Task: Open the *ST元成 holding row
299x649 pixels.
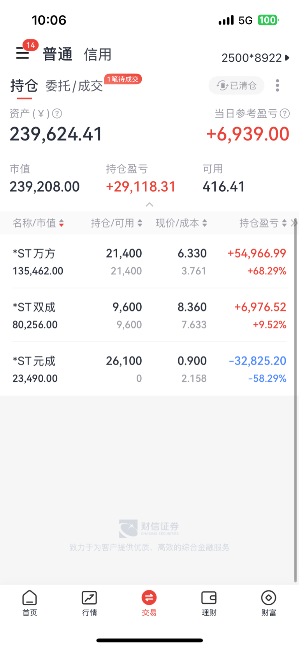Action: [x=149, y=369]
